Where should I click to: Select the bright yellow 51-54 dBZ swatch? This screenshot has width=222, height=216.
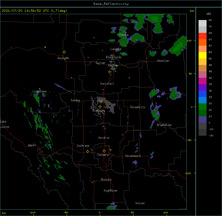click(x=202, y=55)
